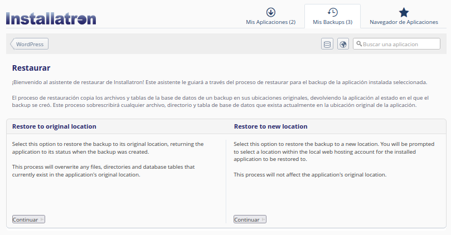The image size is (451, 235).
Task: Click the download arrow icon above Mis Aplicaciones
Action: [270, 12]
